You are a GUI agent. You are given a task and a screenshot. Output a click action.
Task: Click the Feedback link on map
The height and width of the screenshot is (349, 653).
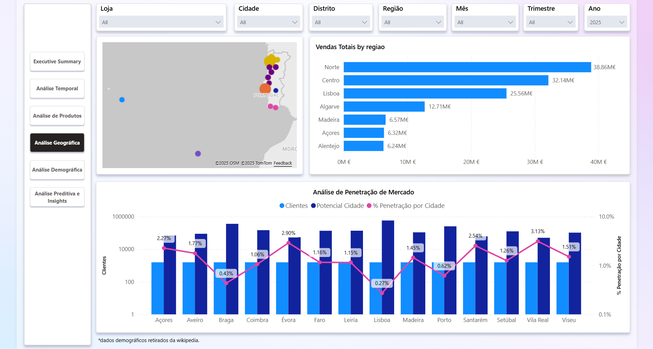coord(283,163)
